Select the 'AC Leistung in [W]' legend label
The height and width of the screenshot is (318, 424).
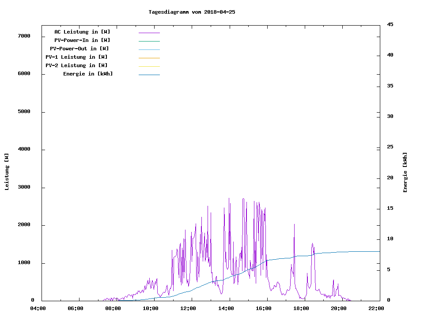pyautogui.click(x=82, y=32)
